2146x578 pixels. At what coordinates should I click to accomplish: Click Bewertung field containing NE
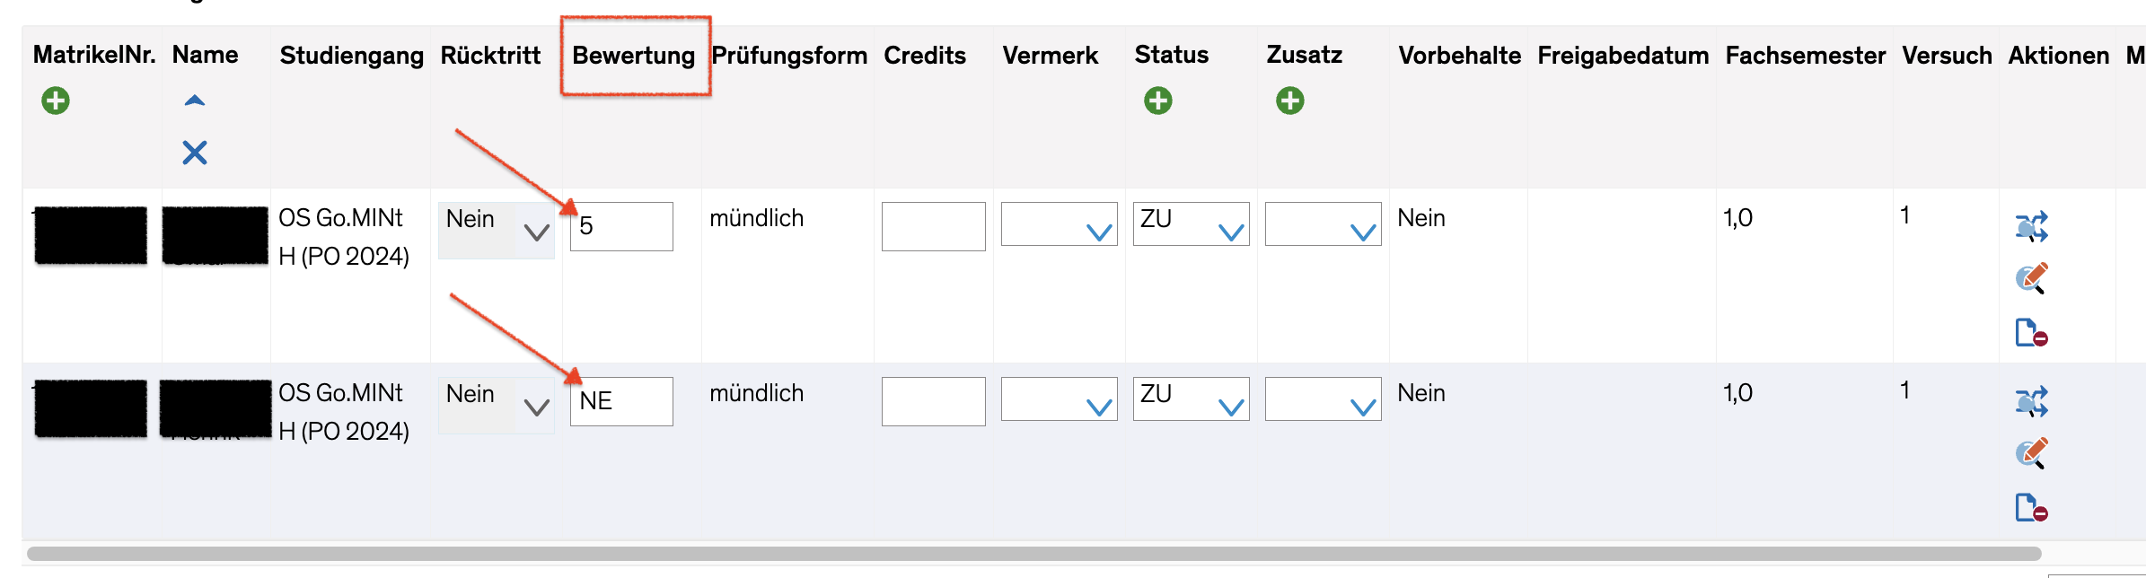[621, 401]
